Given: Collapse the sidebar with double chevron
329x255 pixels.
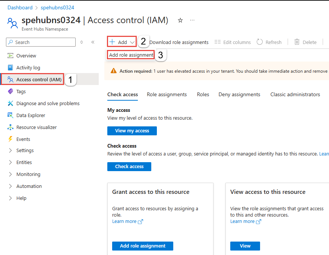Looking at the screenshot, I should coord(93,42).
